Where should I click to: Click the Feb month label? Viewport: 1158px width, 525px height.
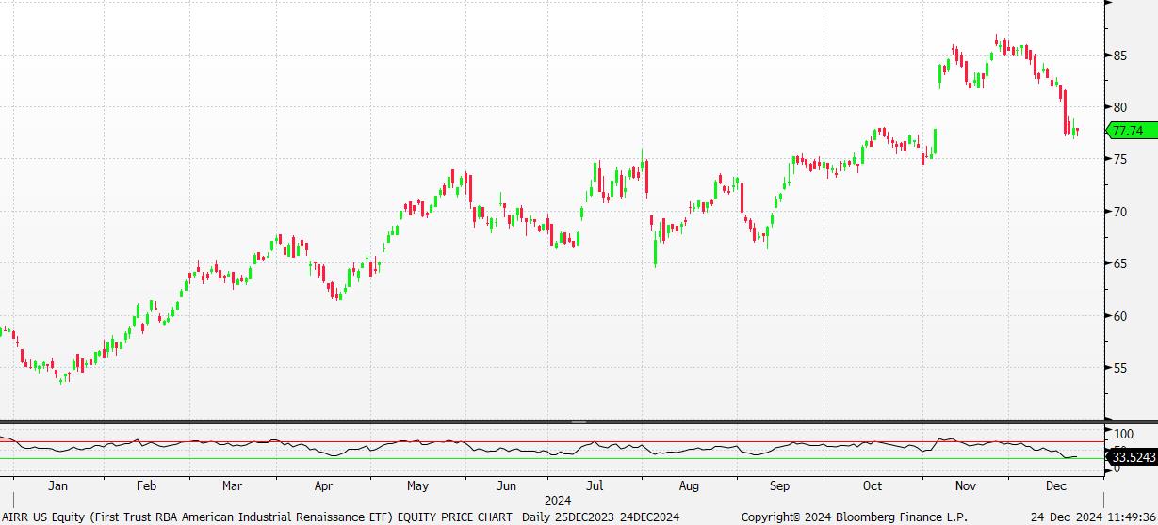146,486
